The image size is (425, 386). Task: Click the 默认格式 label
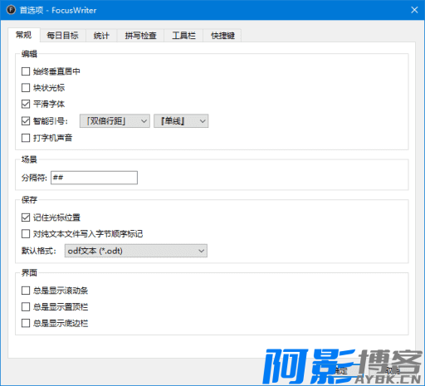pyautogui.click(x=39, y=251)
